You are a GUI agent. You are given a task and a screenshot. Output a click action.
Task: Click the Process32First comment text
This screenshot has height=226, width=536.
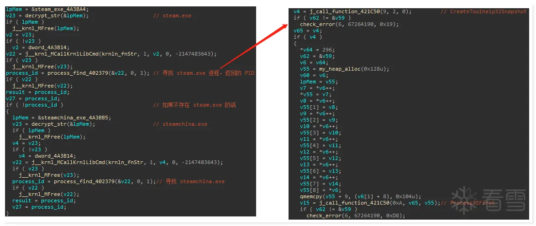[473, 203]
